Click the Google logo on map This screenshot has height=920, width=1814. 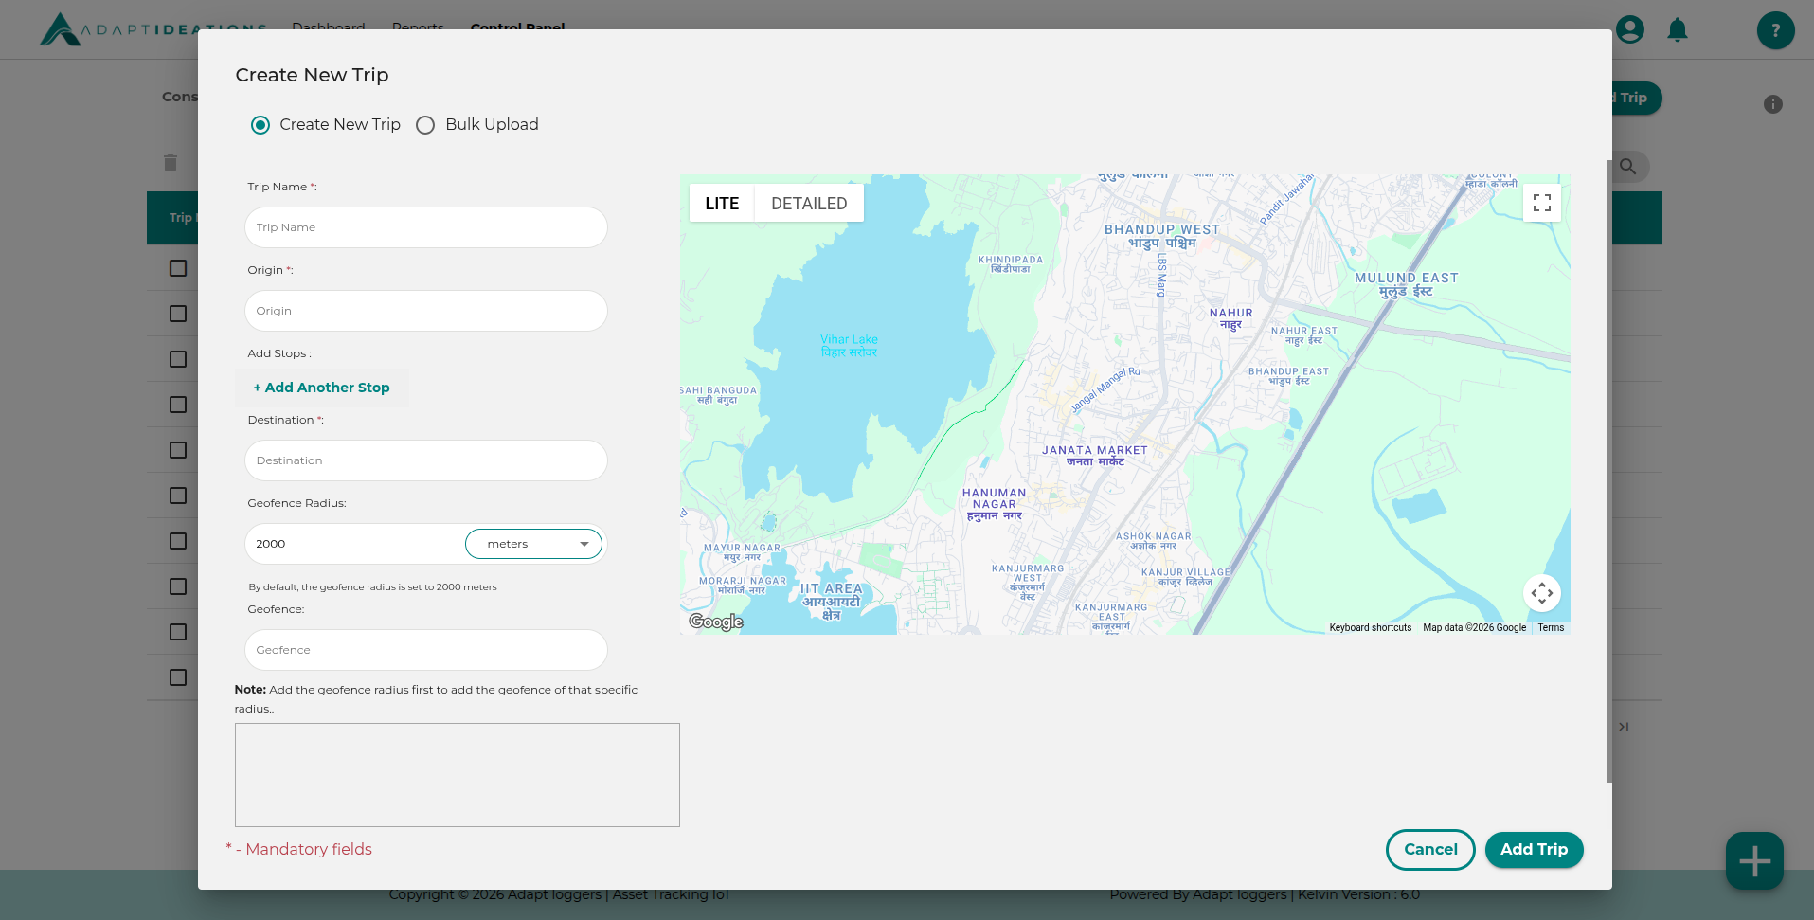pyautogui.click(x=716, y=622)
